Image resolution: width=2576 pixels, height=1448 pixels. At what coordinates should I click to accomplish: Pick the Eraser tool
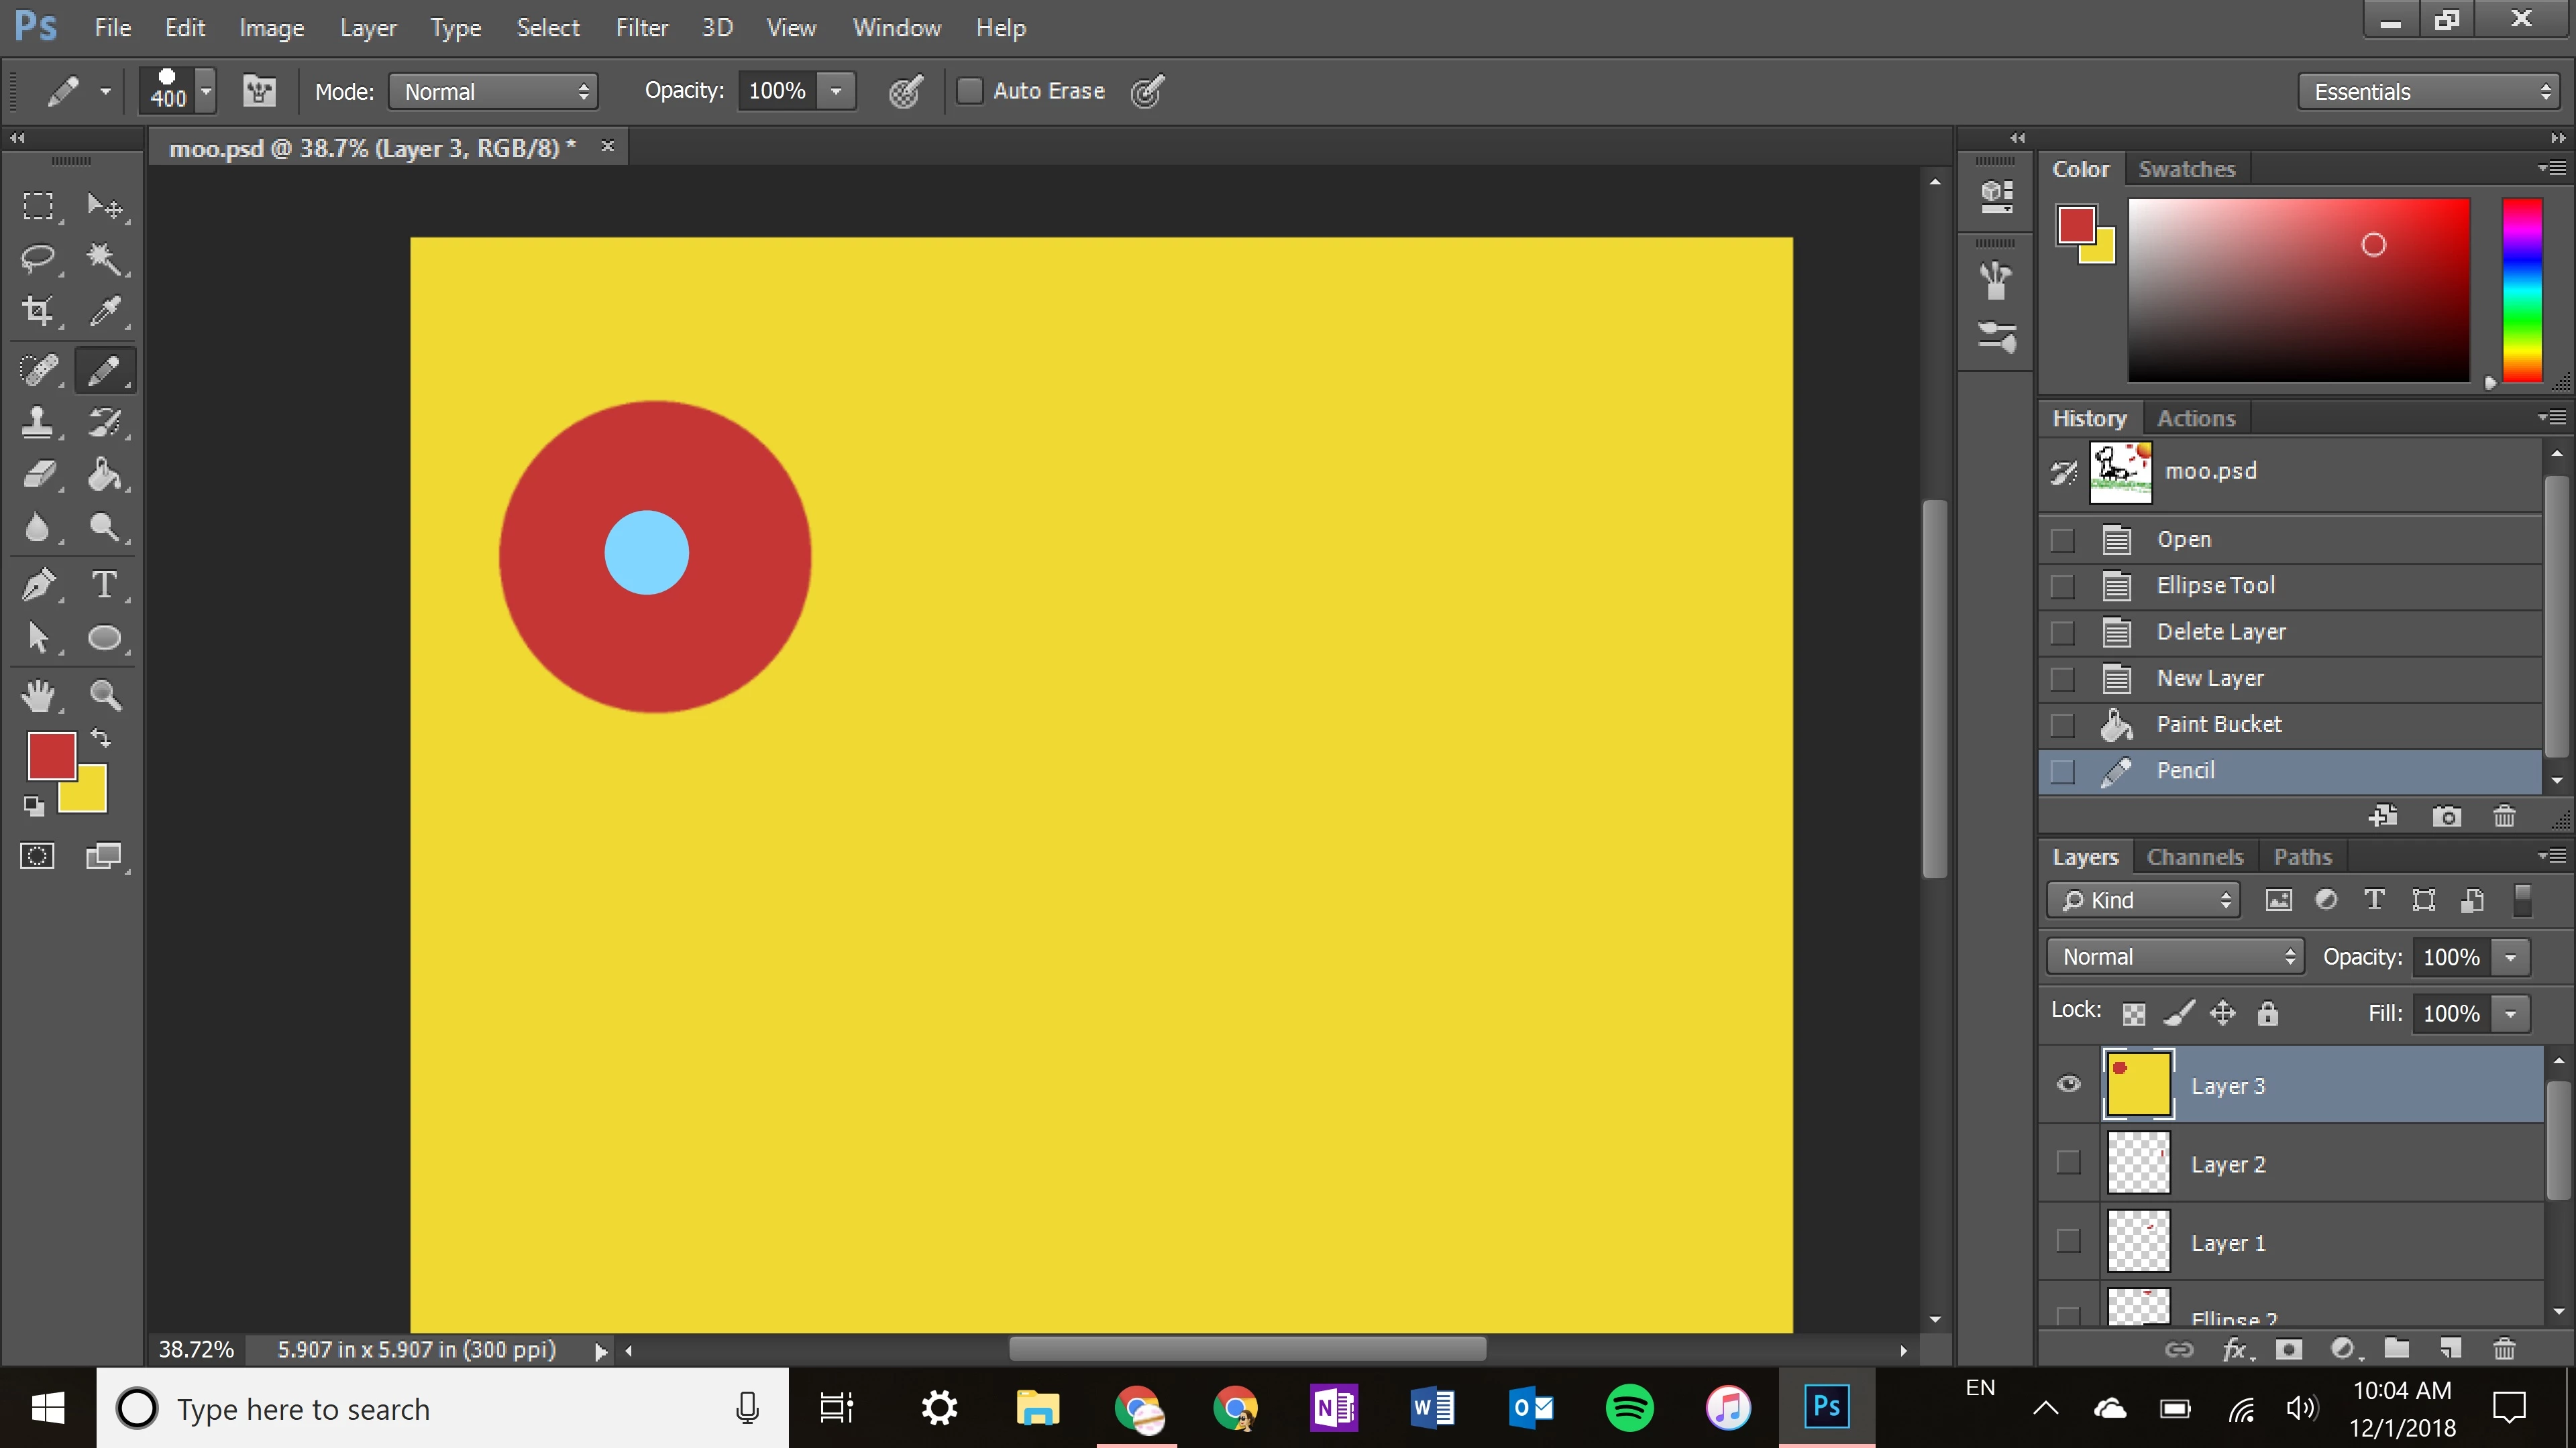tap(38, 475)
